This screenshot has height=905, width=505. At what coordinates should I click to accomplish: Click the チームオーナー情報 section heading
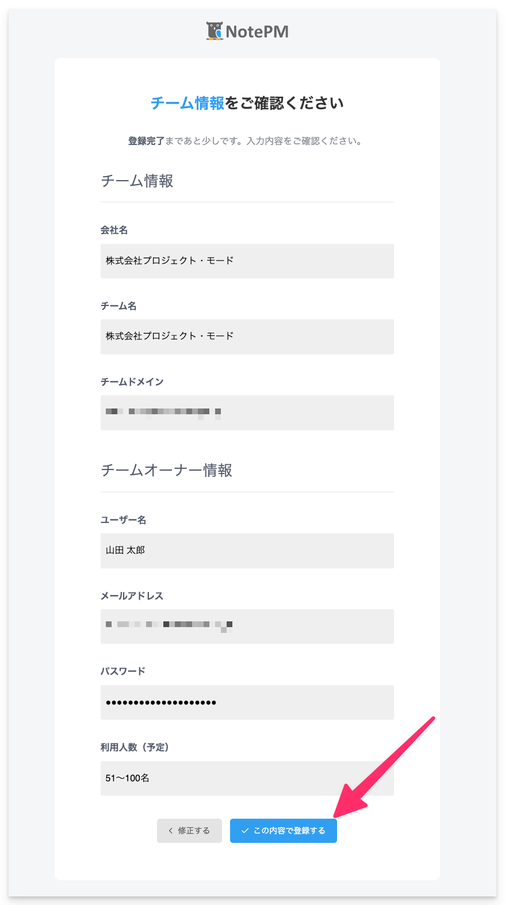167,471
